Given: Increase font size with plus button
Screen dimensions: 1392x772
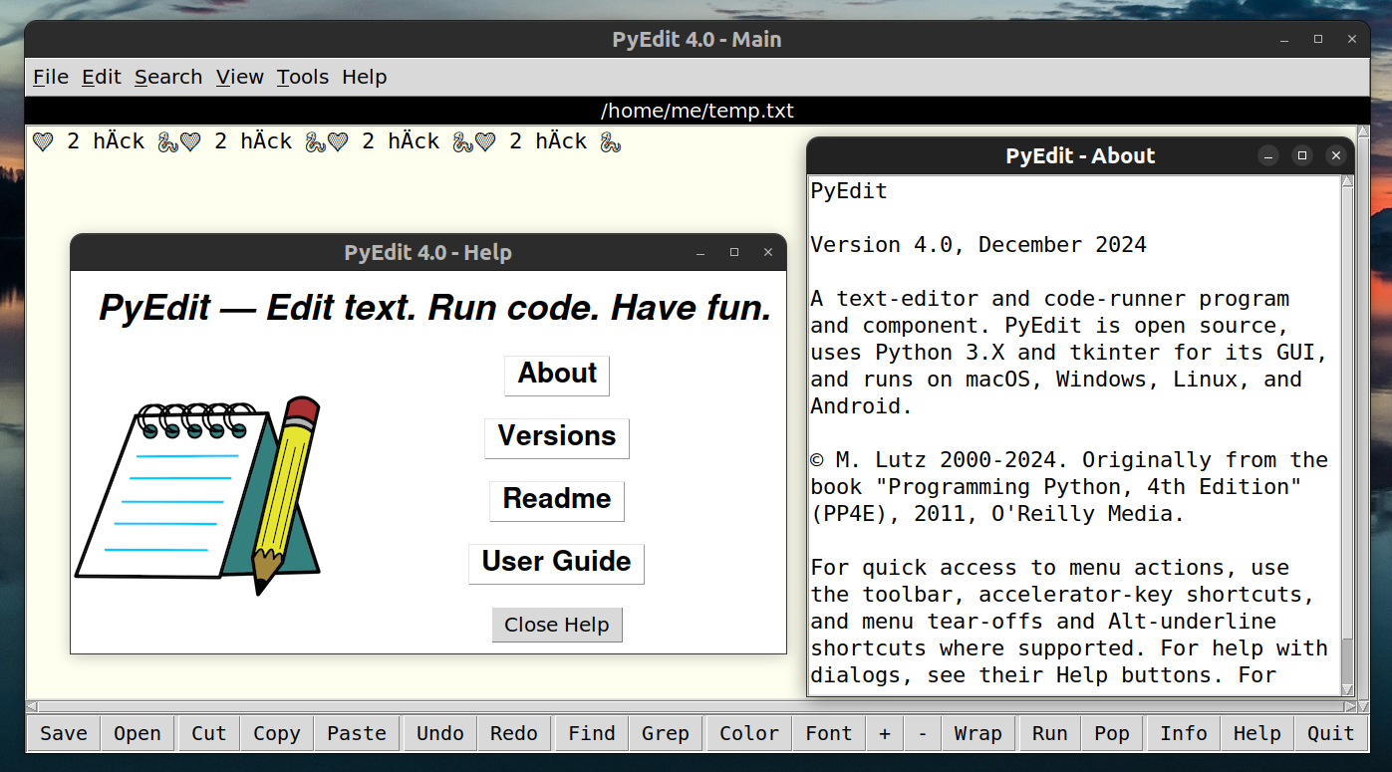Looking at the screenshot, I should (885, 733).
